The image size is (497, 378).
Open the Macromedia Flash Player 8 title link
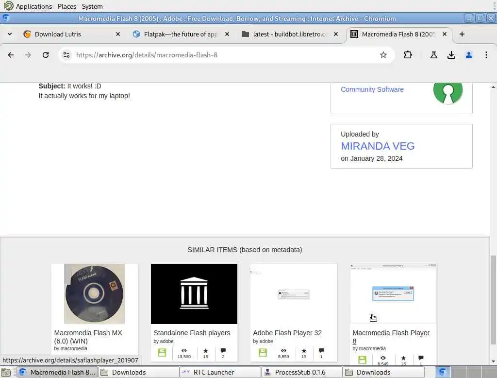(391, 337)
